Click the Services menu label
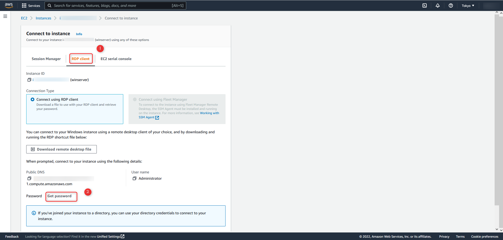 click(x=34, y=6)
